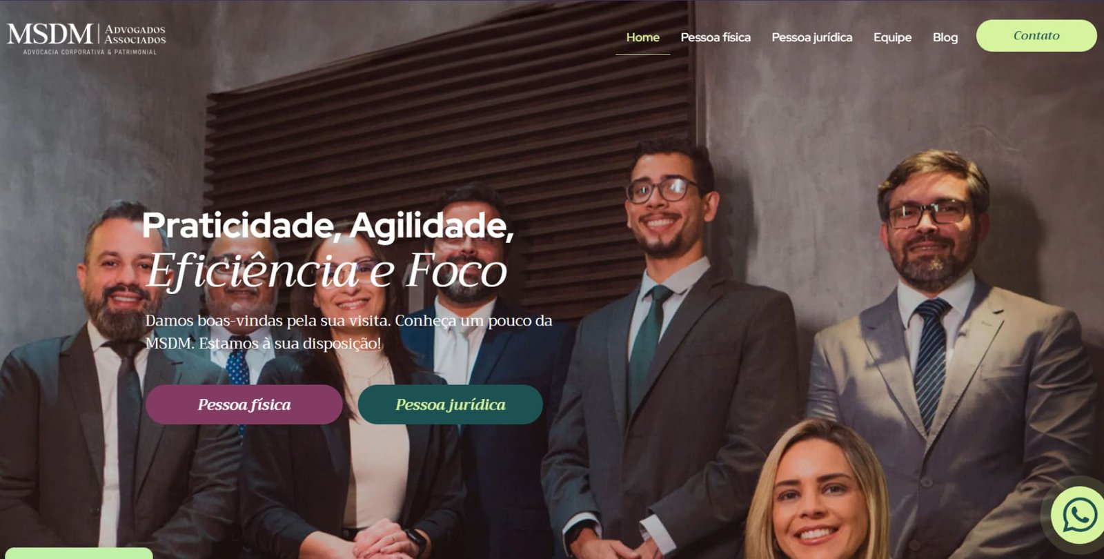Select the dark green Pessoa jurídica button

pos(450,404)
